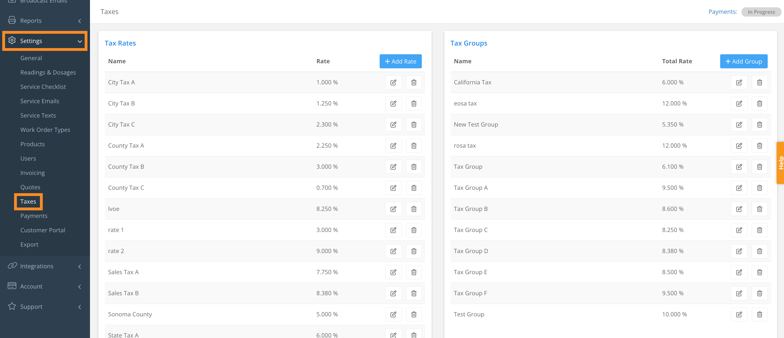This screenshot has height=338, width=784.
Task: Open the Payments link in header
Action: [x=722, y=12]
